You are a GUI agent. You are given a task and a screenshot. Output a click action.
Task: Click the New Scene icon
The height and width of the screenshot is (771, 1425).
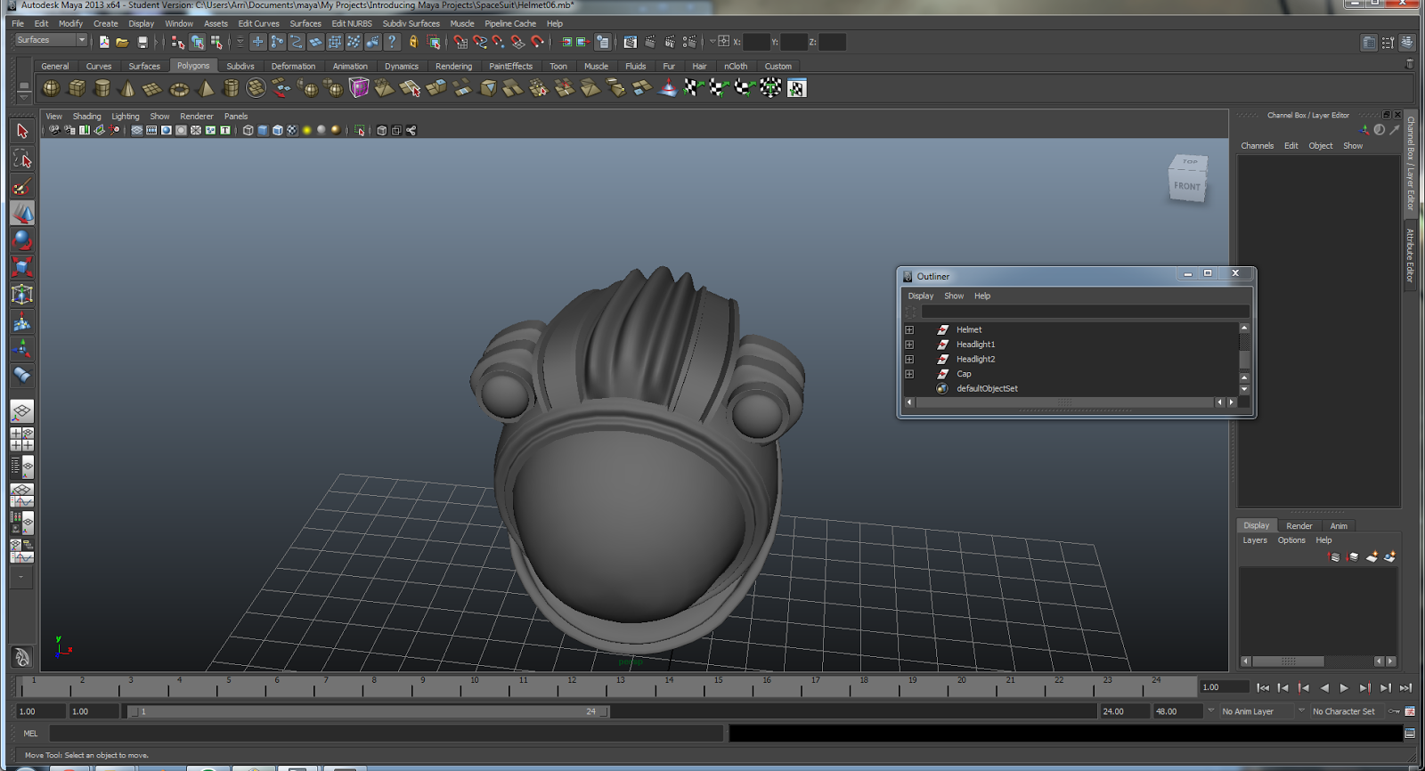pyautogui.click(x=104, y=42)
